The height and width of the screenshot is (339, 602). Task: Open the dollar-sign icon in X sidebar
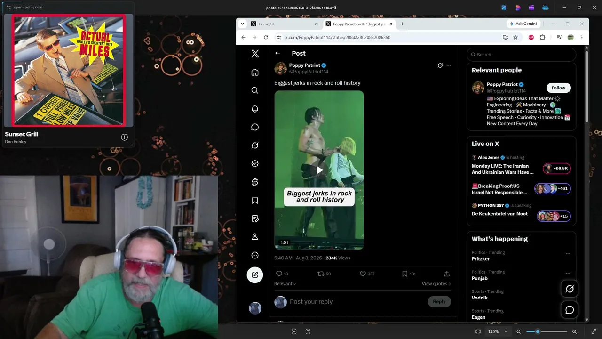tap(255, 182)
